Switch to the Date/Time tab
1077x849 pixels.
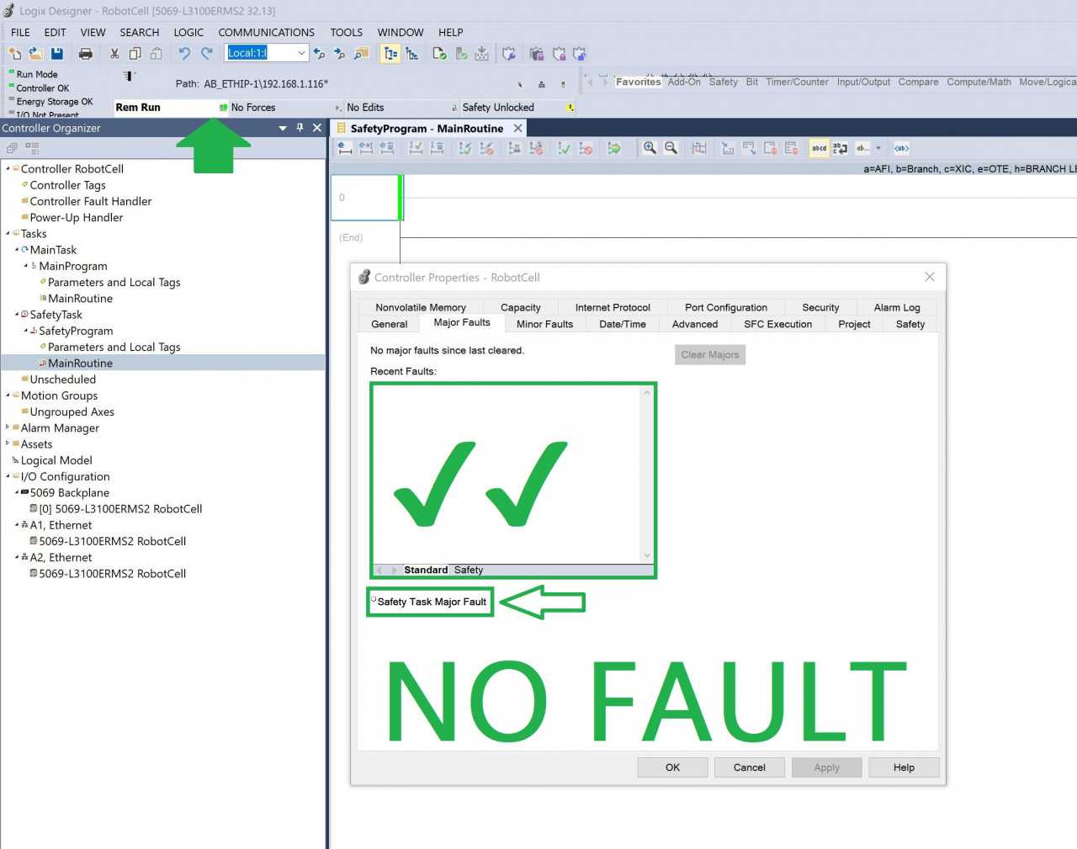[x=623, y=324]
